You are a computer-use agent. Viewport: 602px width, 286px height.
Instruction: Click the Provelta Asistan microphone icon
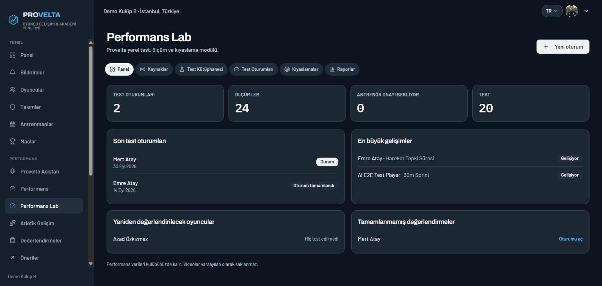coord(13,172)
